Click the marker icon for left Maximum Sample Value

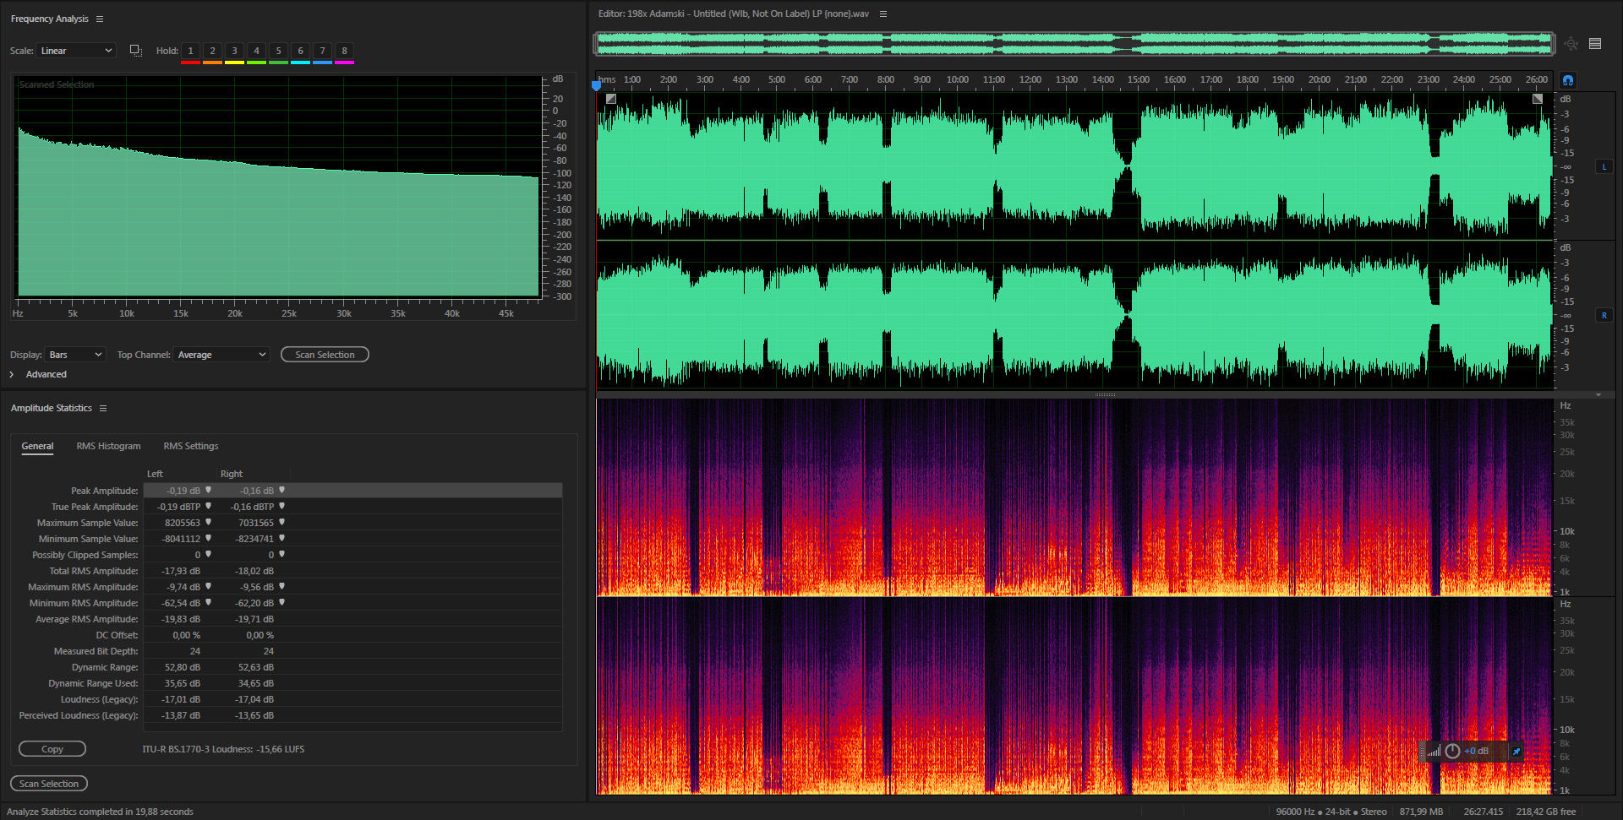click(x=209, y=522)
